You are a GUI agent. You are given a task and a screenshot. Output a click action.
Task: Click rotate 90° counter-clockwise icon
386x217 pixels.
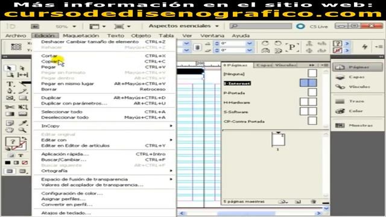click(x=278, y=43)
